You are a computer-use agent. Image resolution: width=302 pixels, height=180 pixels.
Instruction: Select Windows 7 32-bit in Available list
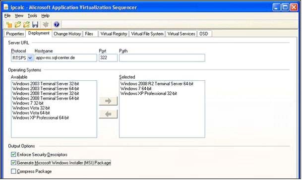pyautogui.click(x=28, y=103)
